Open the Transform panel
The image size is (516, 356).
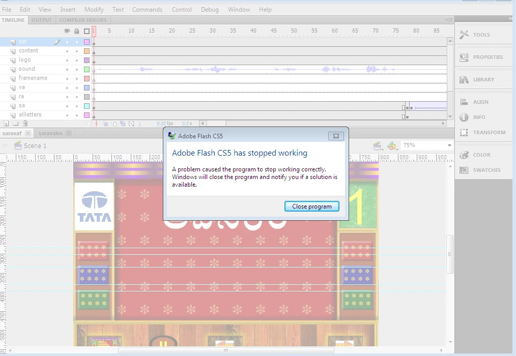pyautogui.click(x=483, y=132)
